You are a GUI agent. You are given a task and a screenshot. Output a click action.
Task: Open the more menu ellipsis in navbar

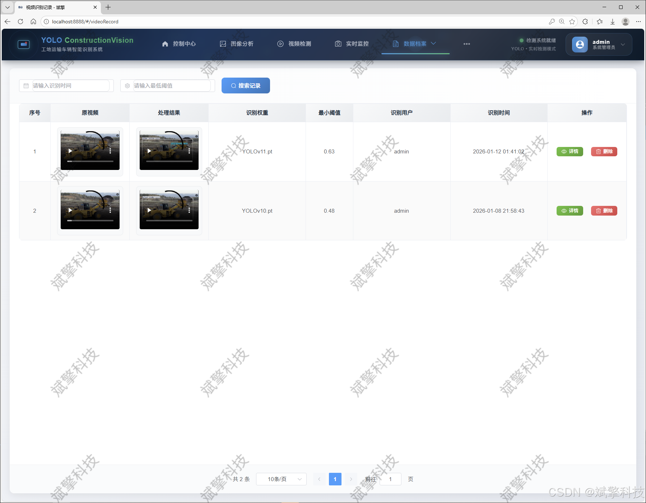[x=467, y=44]
